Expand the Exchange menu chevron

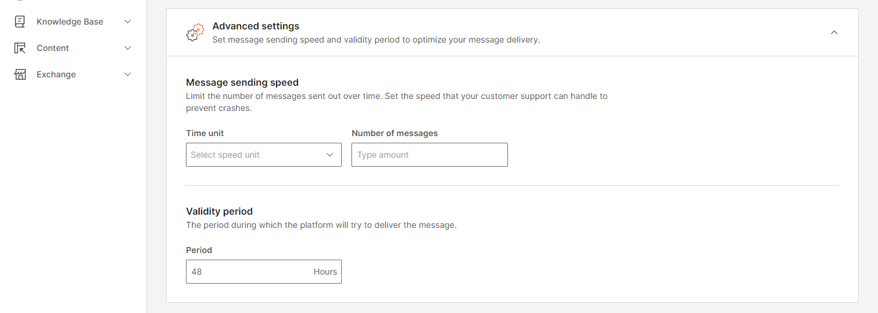pos(127,74)
